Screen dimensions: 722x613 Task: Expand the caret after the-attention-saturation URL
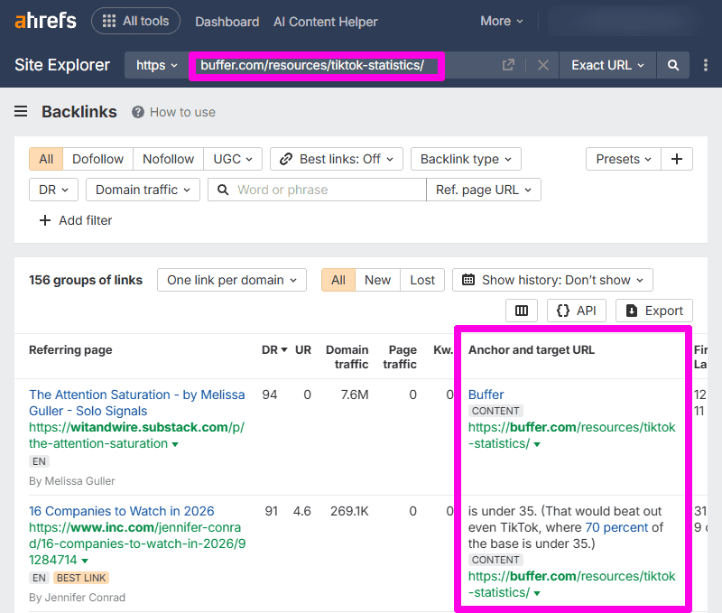pyautogui.click(x=175, y=444)
